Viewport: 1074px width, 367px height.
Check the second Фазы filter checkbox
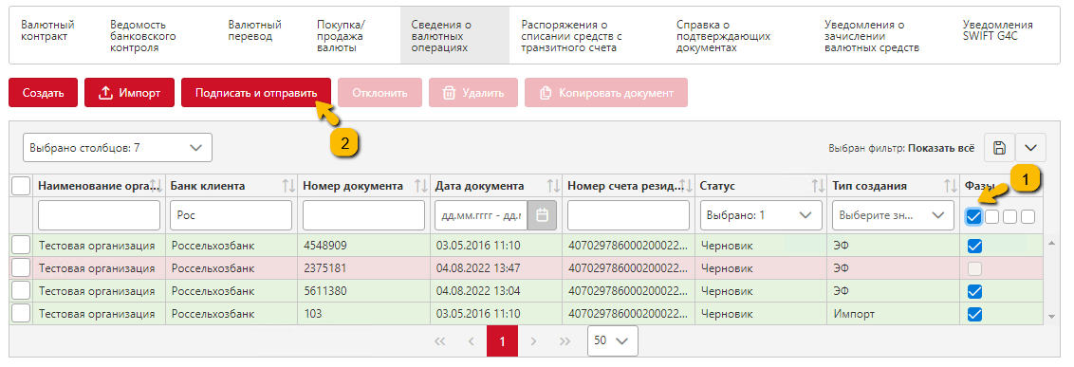click(991, 216)
